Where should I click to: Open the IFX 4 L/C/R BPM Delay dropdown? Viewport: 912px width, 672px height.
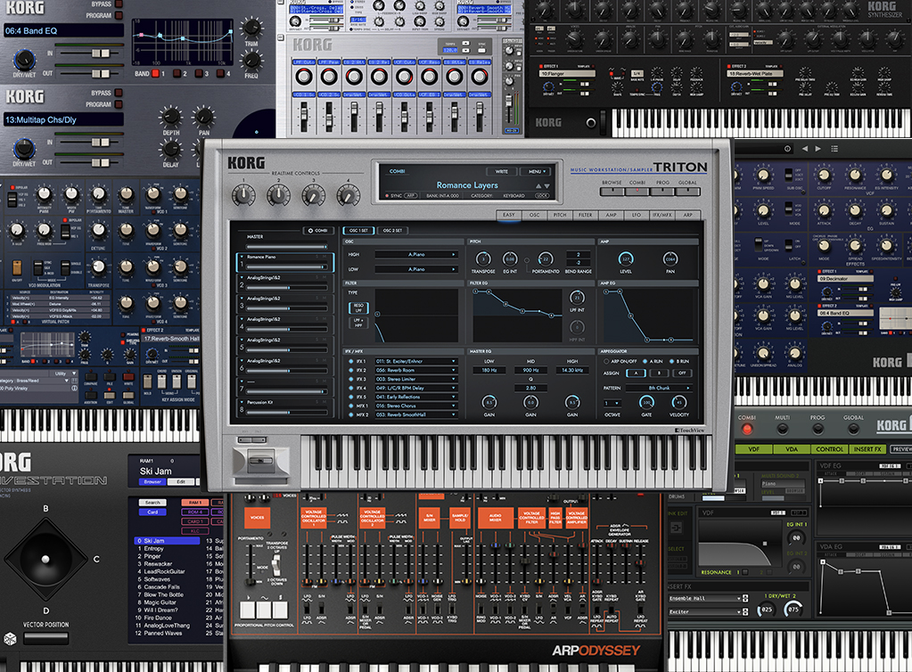(415, 389)
